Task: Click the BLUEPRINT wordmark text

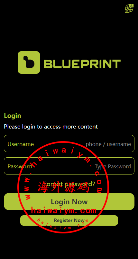Action: tap(82, 64)
